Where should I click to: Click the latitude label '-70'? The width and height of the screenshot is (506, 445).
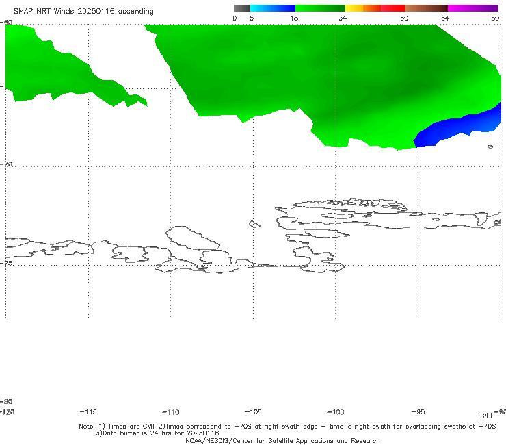tap(6, 164)
